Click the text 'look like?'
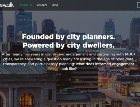Screen dimensions: 140x107 click(69, 69)
